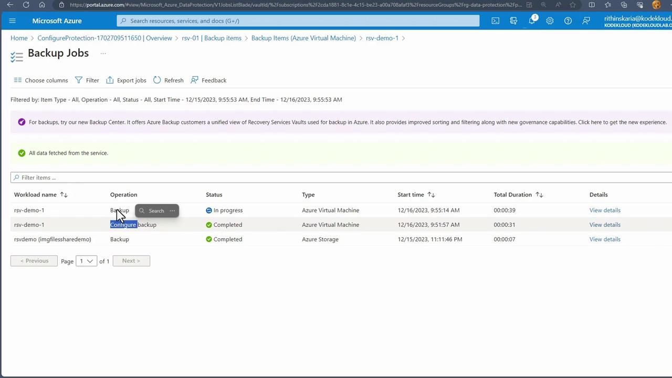
Task: Sort by Workload name arrows
Action: [64, 195]
